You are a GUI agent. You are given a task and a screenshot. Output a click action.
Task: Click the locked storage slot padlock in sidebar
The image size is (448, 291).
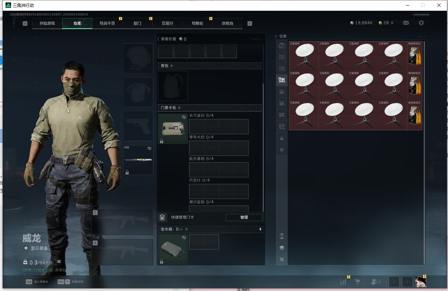[282, 138]
